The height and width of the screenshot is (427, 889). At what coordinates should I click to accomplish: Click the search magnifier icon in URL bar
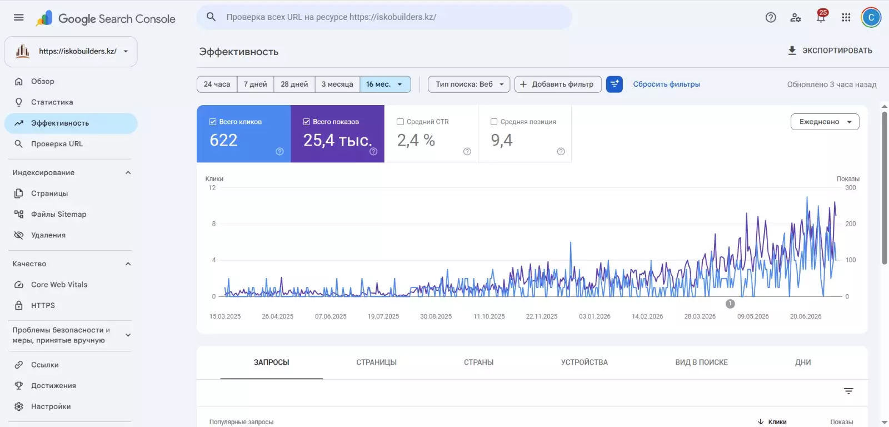[211, 17]
